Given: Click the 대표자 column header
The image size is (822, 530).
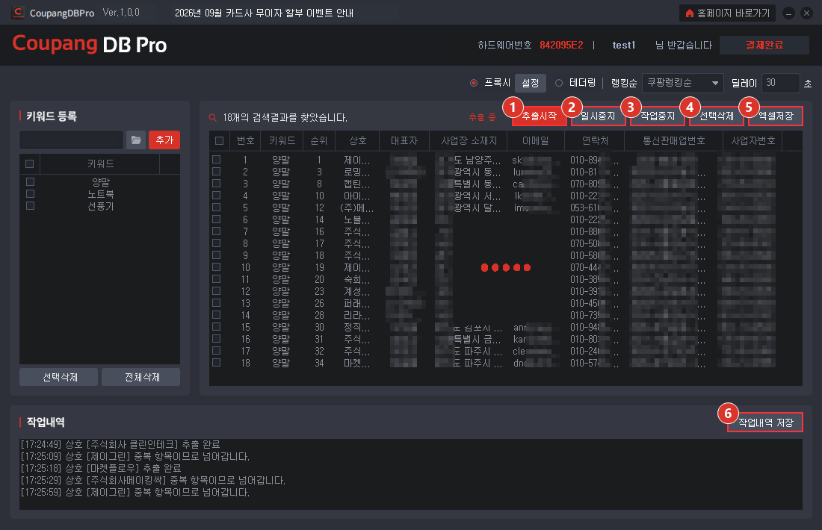Looking at the screenshot, I should (404, 140).
